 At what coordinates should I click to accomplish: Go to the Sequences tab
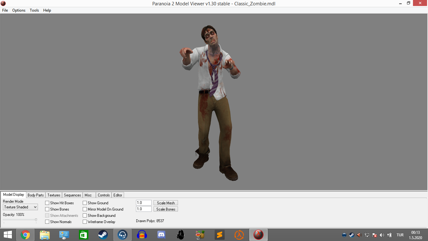coord(72,195)
